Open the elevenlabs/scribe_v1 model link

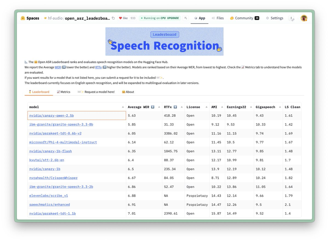tap(49, 196)
